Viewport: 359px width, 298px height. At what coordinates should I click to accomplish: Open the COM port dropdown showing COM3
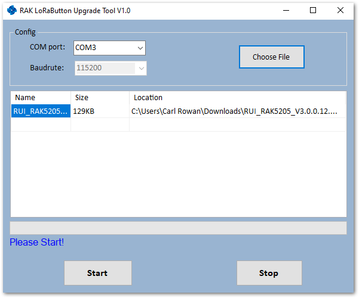click(x=109, y=48)
